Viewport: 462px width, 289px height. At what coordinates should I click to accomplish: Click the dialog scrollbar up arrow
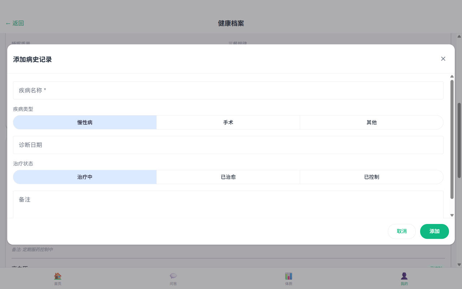[452, 76]
